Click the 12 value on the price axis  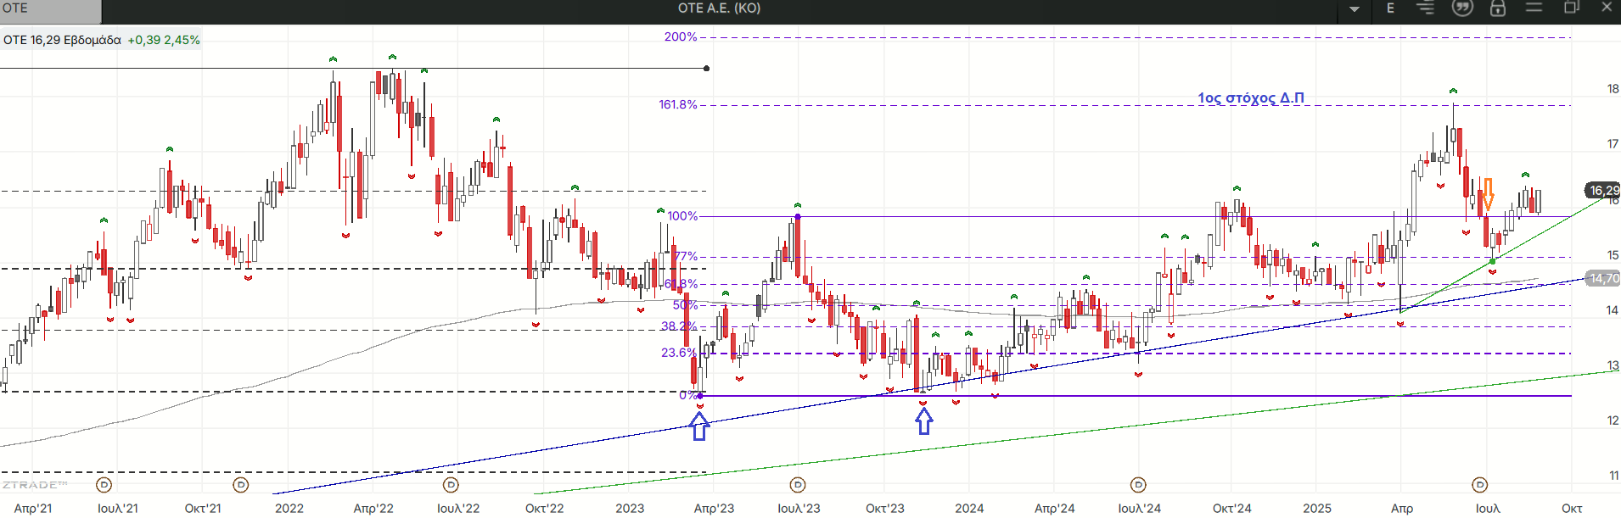pos(1613,421)
